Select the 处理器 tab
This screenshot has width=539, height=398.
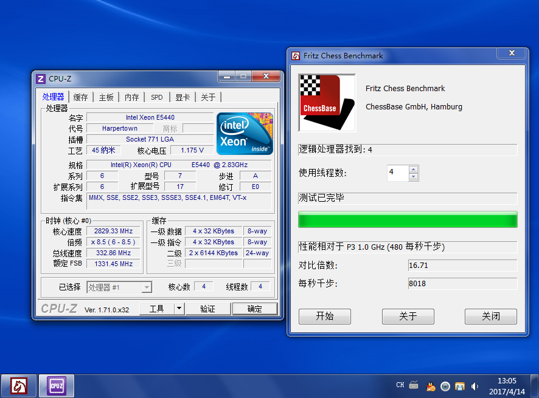click(x=54, y=97)
